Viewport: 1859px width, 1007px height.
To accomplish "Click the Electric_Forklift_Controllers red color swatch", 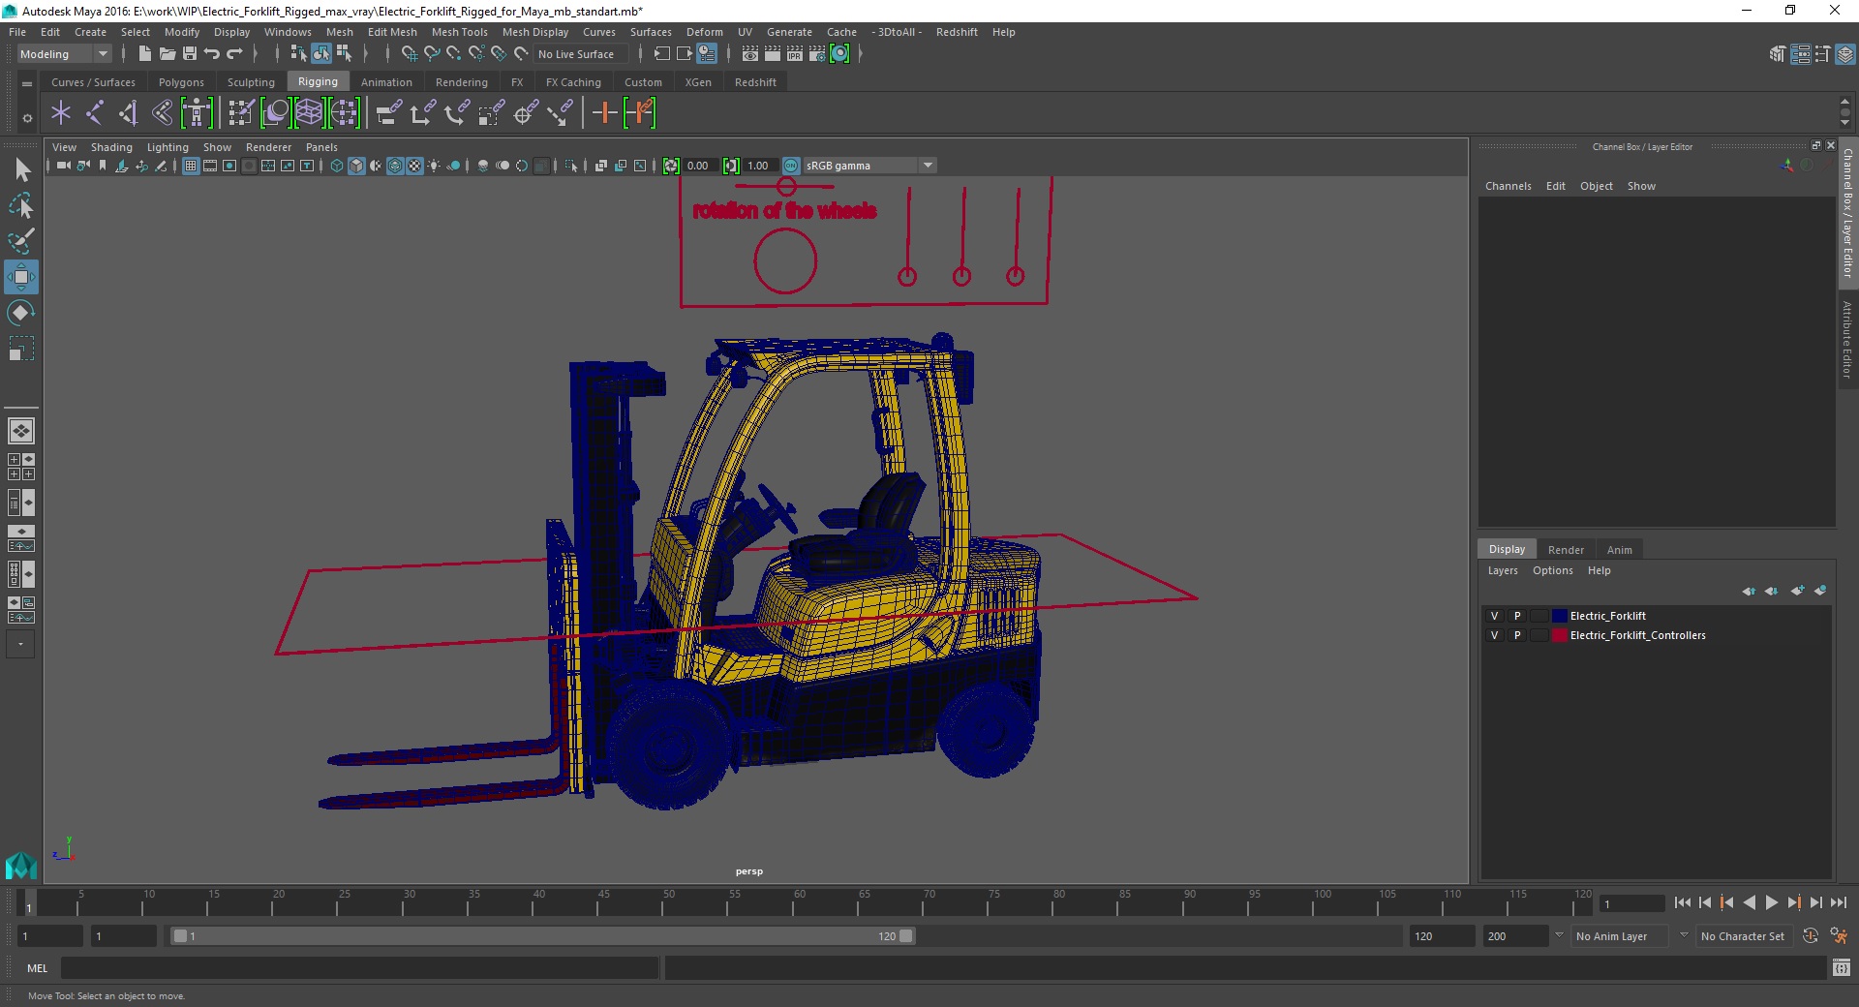I will coord(1559,635).
